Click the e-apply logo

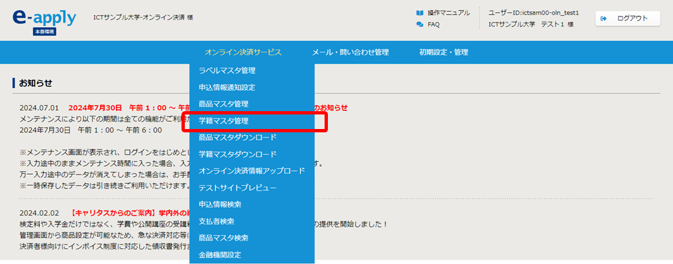point(44,18)
